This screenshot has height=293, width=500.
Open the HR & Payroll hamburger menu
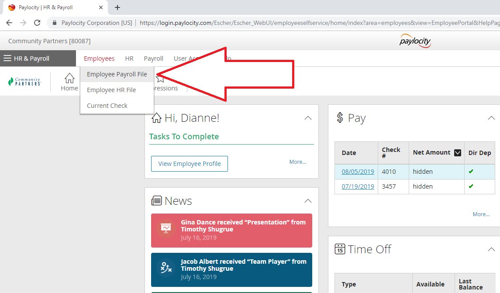click(7, 59)
